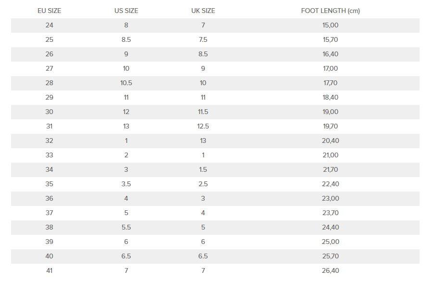Click foot length 19,70 value
The width and height of the screenshot is (434, 282).
pos(331,126)
